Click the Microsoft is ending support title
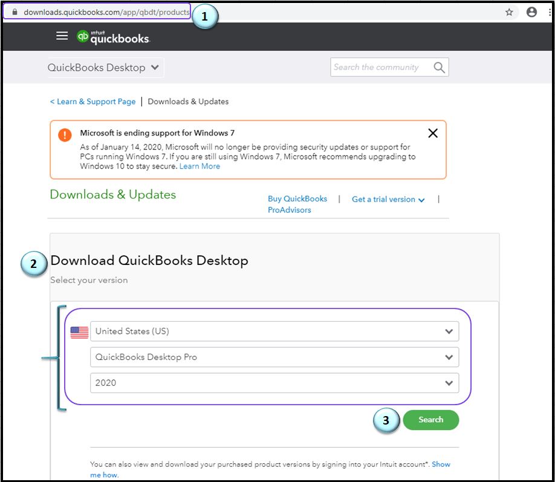The width and height of the screenshot is (555, 482). click(x=157, y=133)
